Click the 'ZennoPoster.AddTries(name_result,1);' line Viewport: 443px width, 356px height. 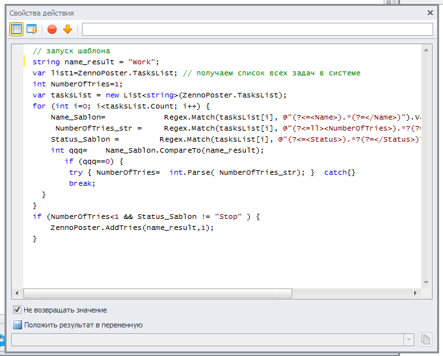coord(132,227)
